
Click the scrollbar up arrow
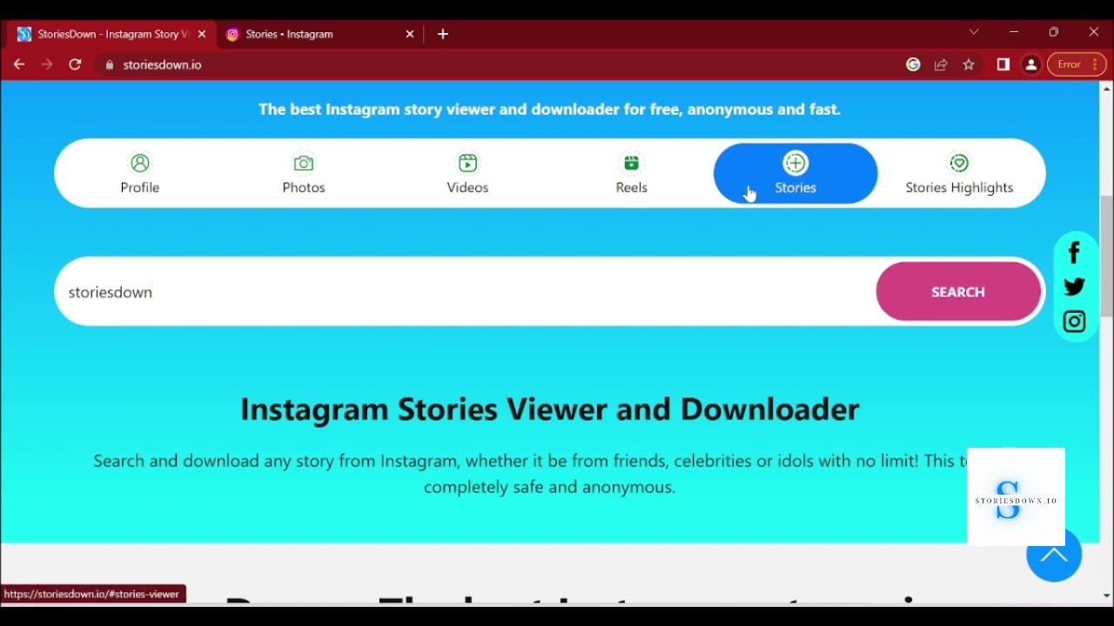[x=1107, y=89]
